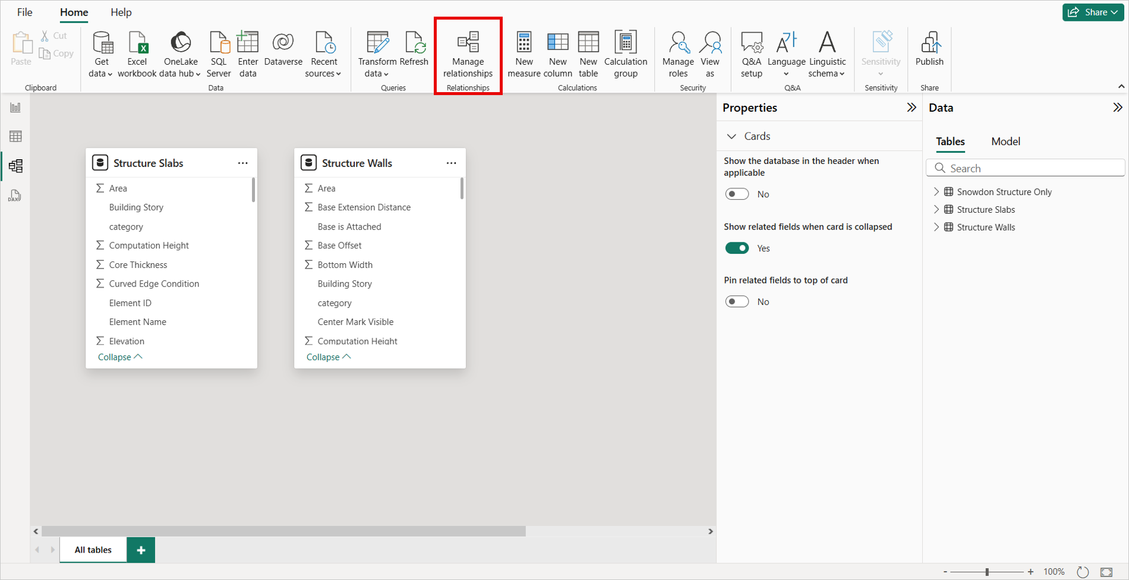Expand Structure Slabs in the Data pane

[936, 209]
